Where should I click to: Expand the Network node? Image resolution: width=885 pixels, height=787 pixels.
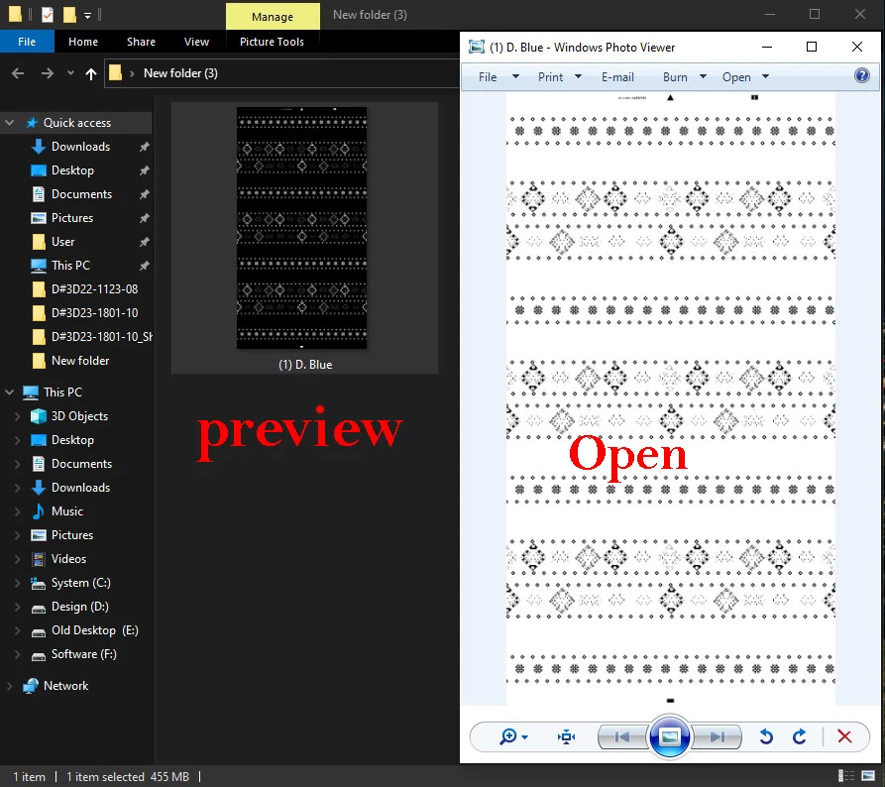(10, 686)
